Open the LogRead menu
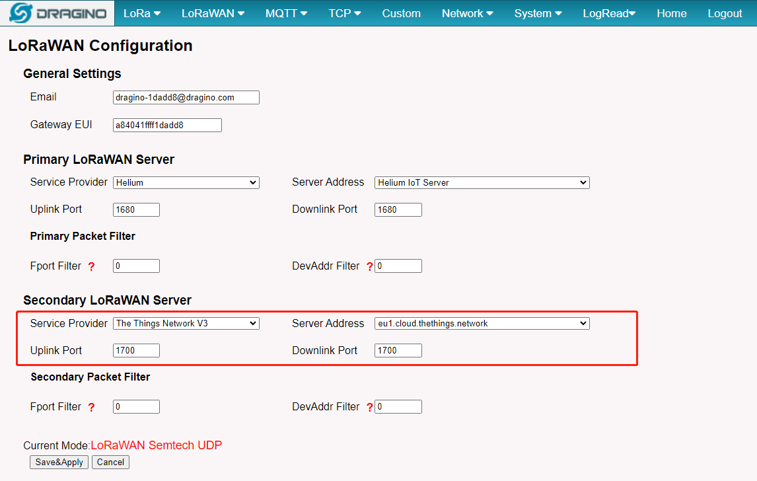The height and width of the screenshot is (481, 757). coord(609,13)
